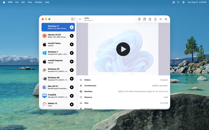
Task: Start the FreeDOS virtual machine
Action: tap(72, 96)
